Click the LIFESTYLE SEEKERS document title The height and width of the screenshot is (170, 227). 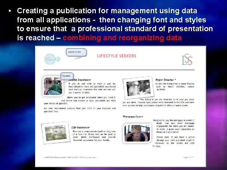117,56
